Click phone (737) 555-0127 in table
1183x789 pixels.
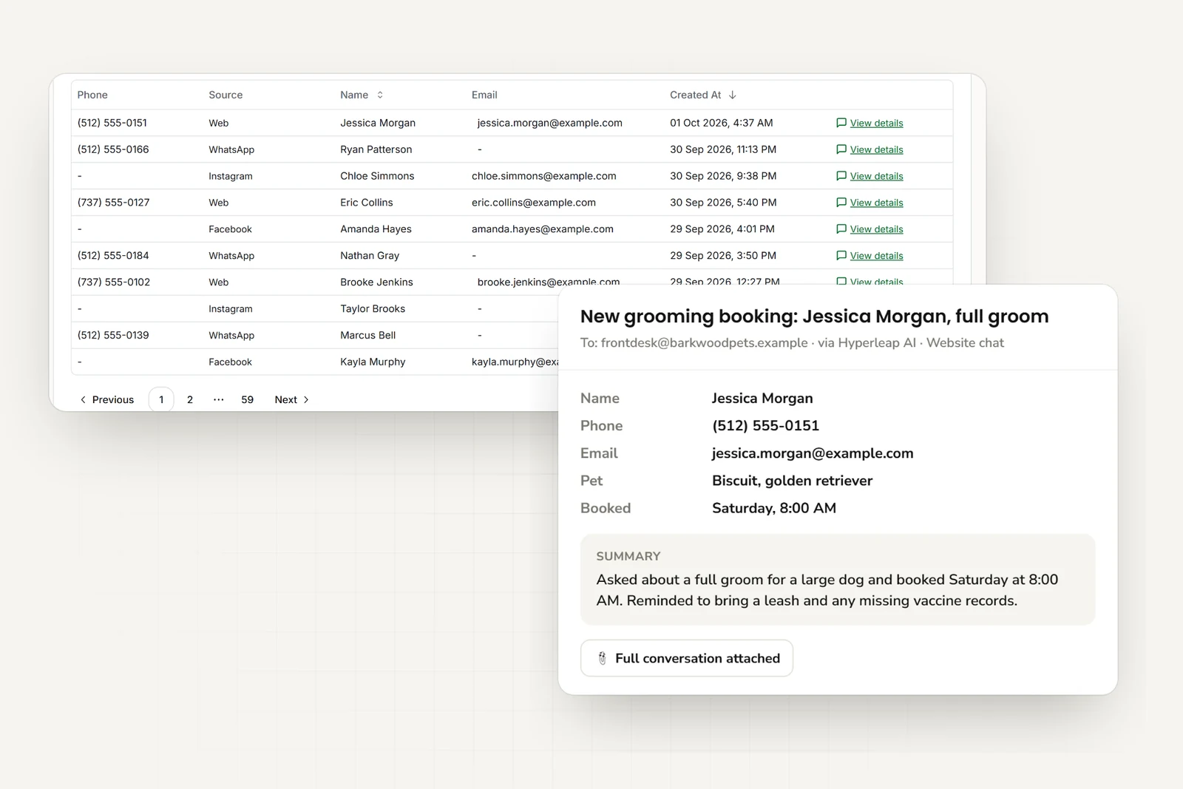(113, 203)
